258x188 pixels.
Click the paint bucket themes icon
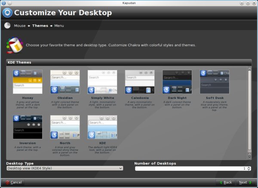pyautogui.click(x=14, y=45)
